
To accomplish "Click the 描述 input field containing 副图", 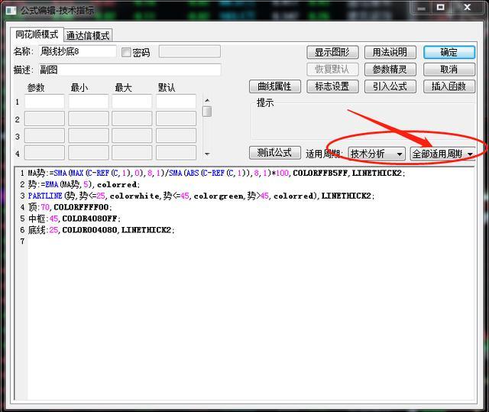I will click(130, 70).
